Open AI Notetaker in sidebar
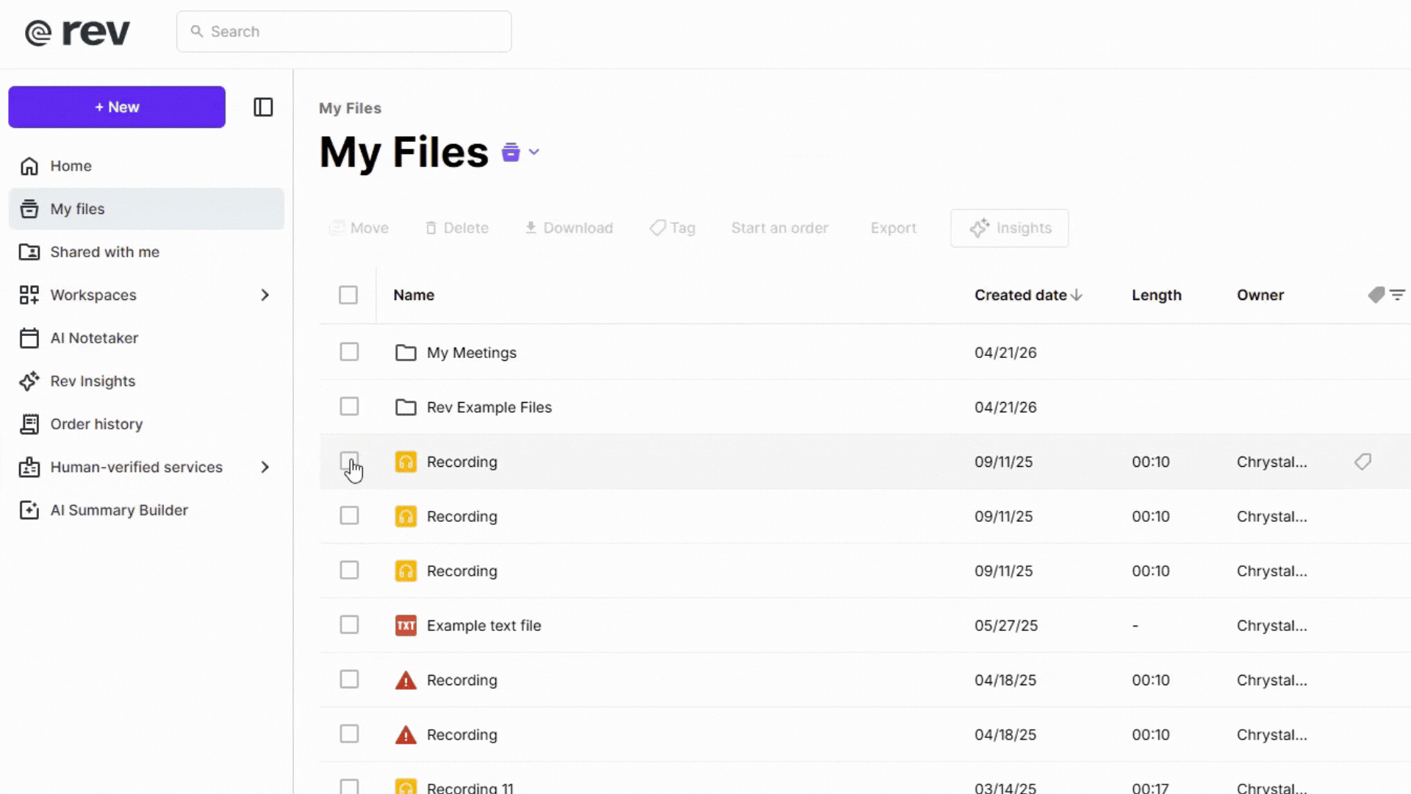The image size is (1411, 794). tap(146, 338)
